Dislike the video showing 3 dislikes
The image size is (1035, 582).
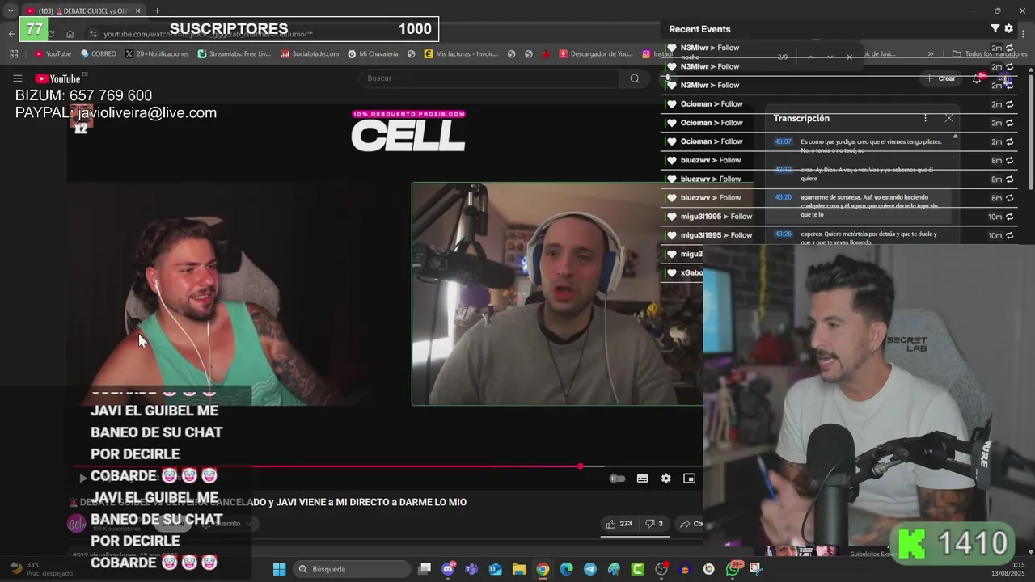(654, 524)
